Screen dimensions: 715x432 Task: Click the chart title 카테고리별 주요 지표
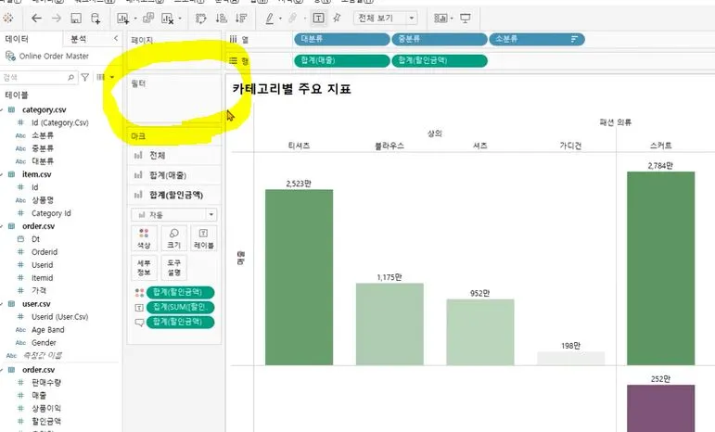click(291, 89)
